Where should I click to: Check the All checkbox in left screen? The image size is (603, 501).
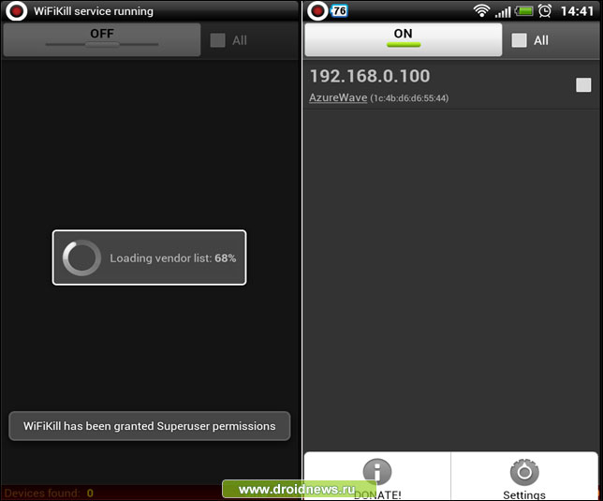tap(217, 40)
